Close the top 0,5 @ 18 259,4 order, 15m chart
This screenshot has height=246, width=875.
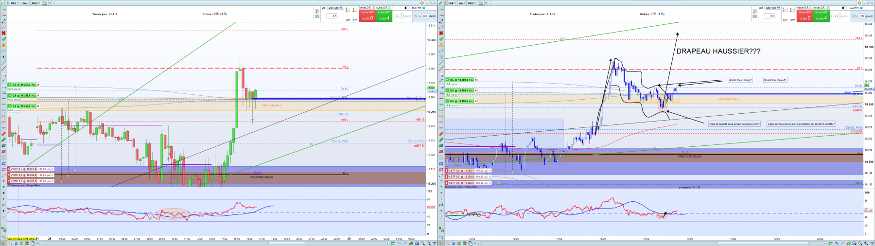38,85
